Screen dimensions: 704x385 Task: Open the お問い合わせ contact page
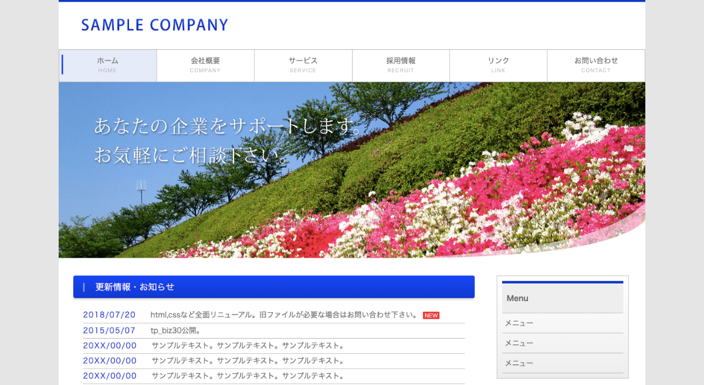click(596, 65)
